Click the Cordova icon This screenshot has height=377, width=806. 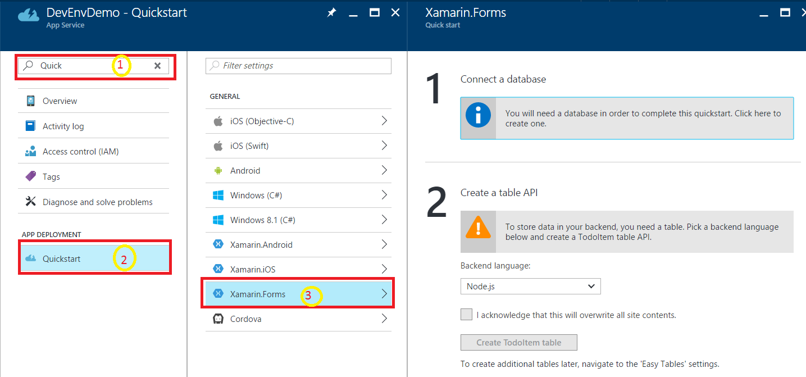[218, 319]
